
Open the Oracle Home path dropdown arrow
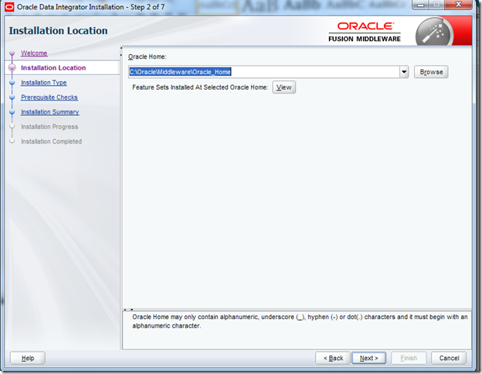404,72
